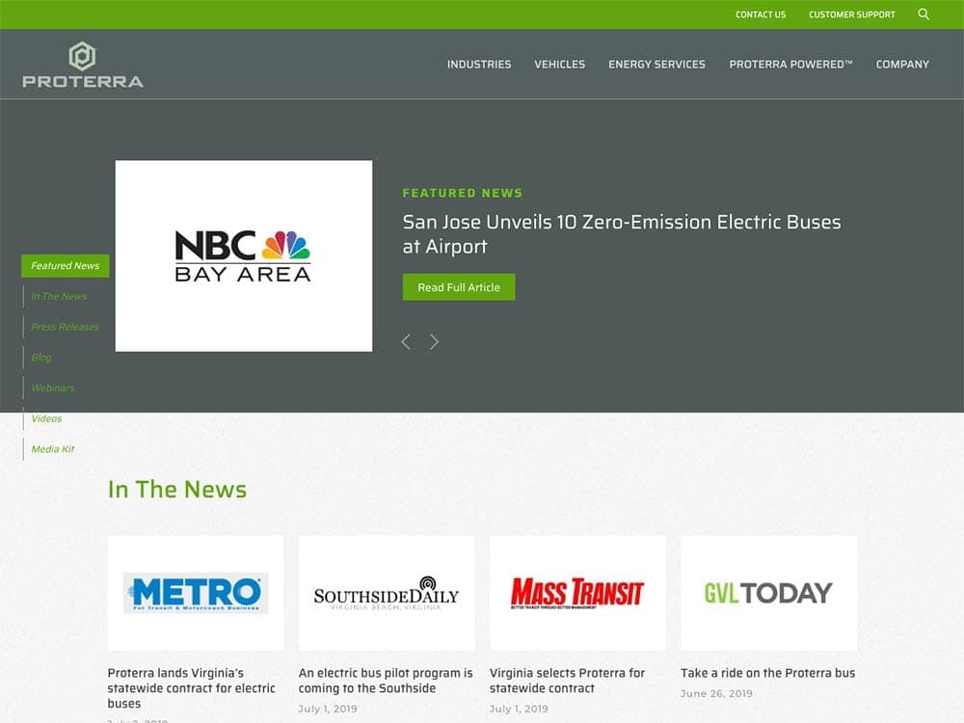Jump to Media Kit section

click(x=52, y=449)
